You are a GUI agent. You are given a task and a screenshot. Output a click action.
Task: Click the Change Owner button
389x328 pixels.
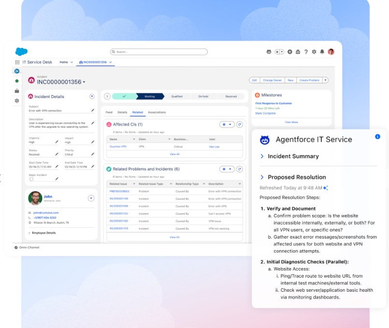click(272, 80)
